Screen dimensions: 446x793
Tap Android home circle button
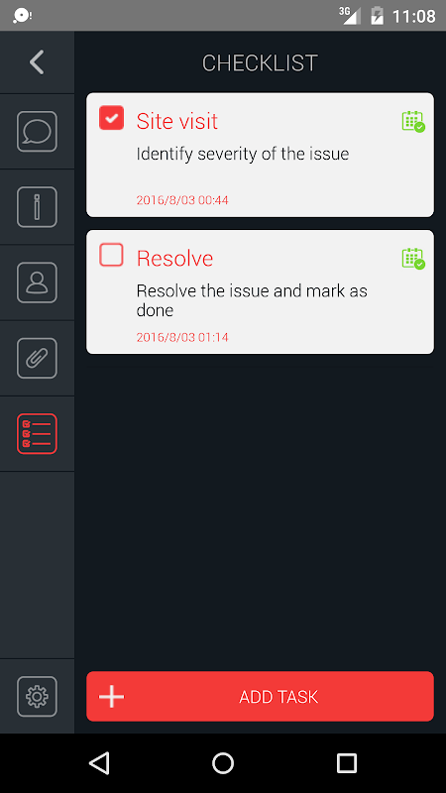(223, 763)
